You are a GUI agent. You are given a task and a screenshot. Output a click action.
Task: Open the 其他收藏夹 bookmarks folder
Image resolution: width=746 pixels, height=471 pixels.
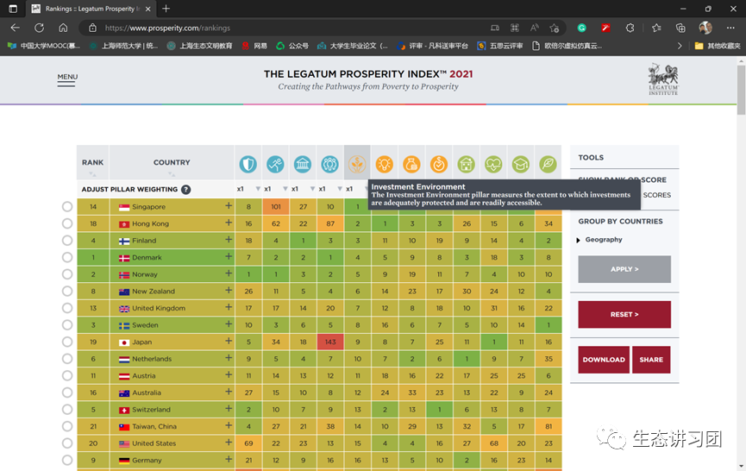point(718,46)
